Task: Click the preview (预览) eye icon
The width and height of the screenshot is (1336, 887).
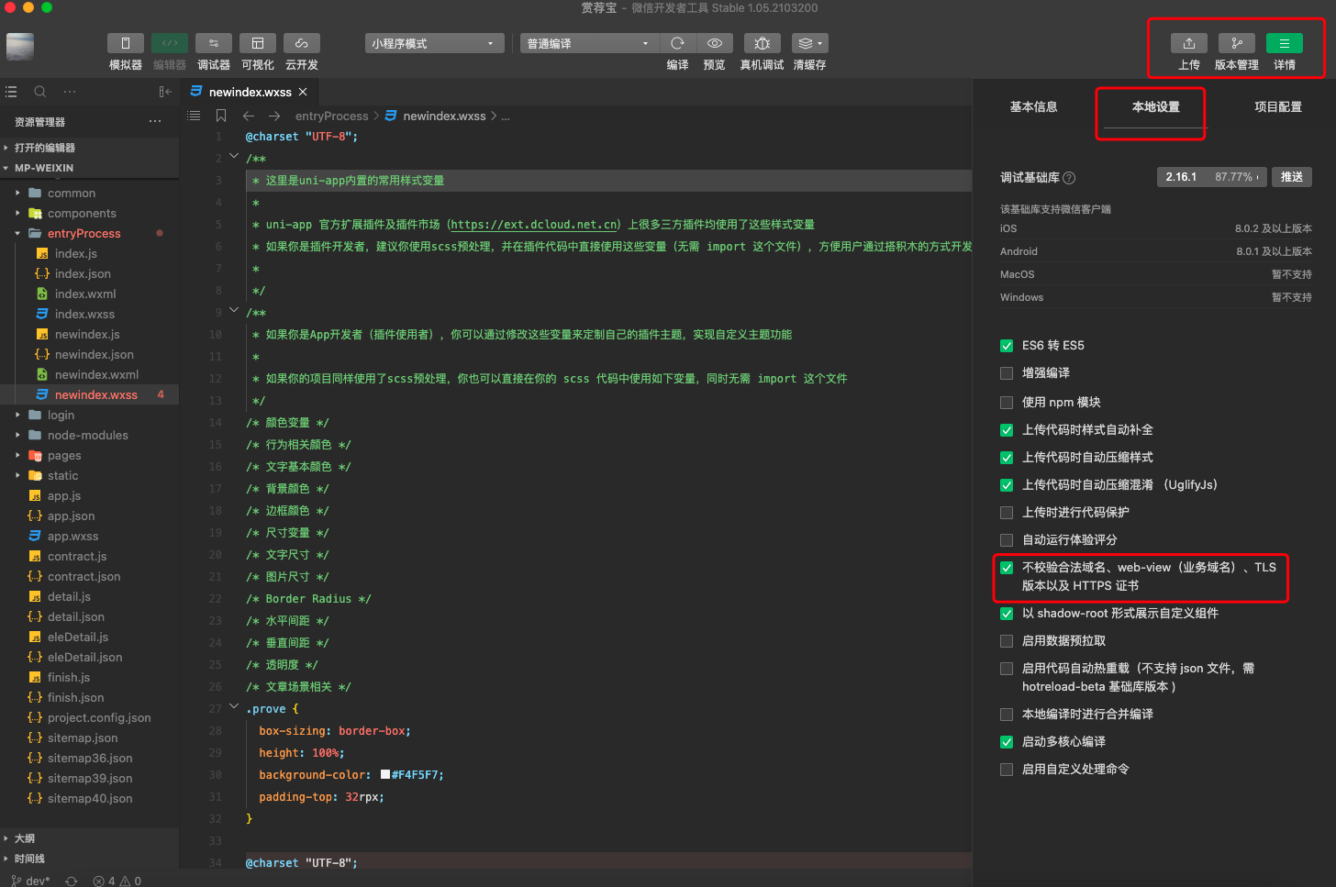Action: click(714, 43)
